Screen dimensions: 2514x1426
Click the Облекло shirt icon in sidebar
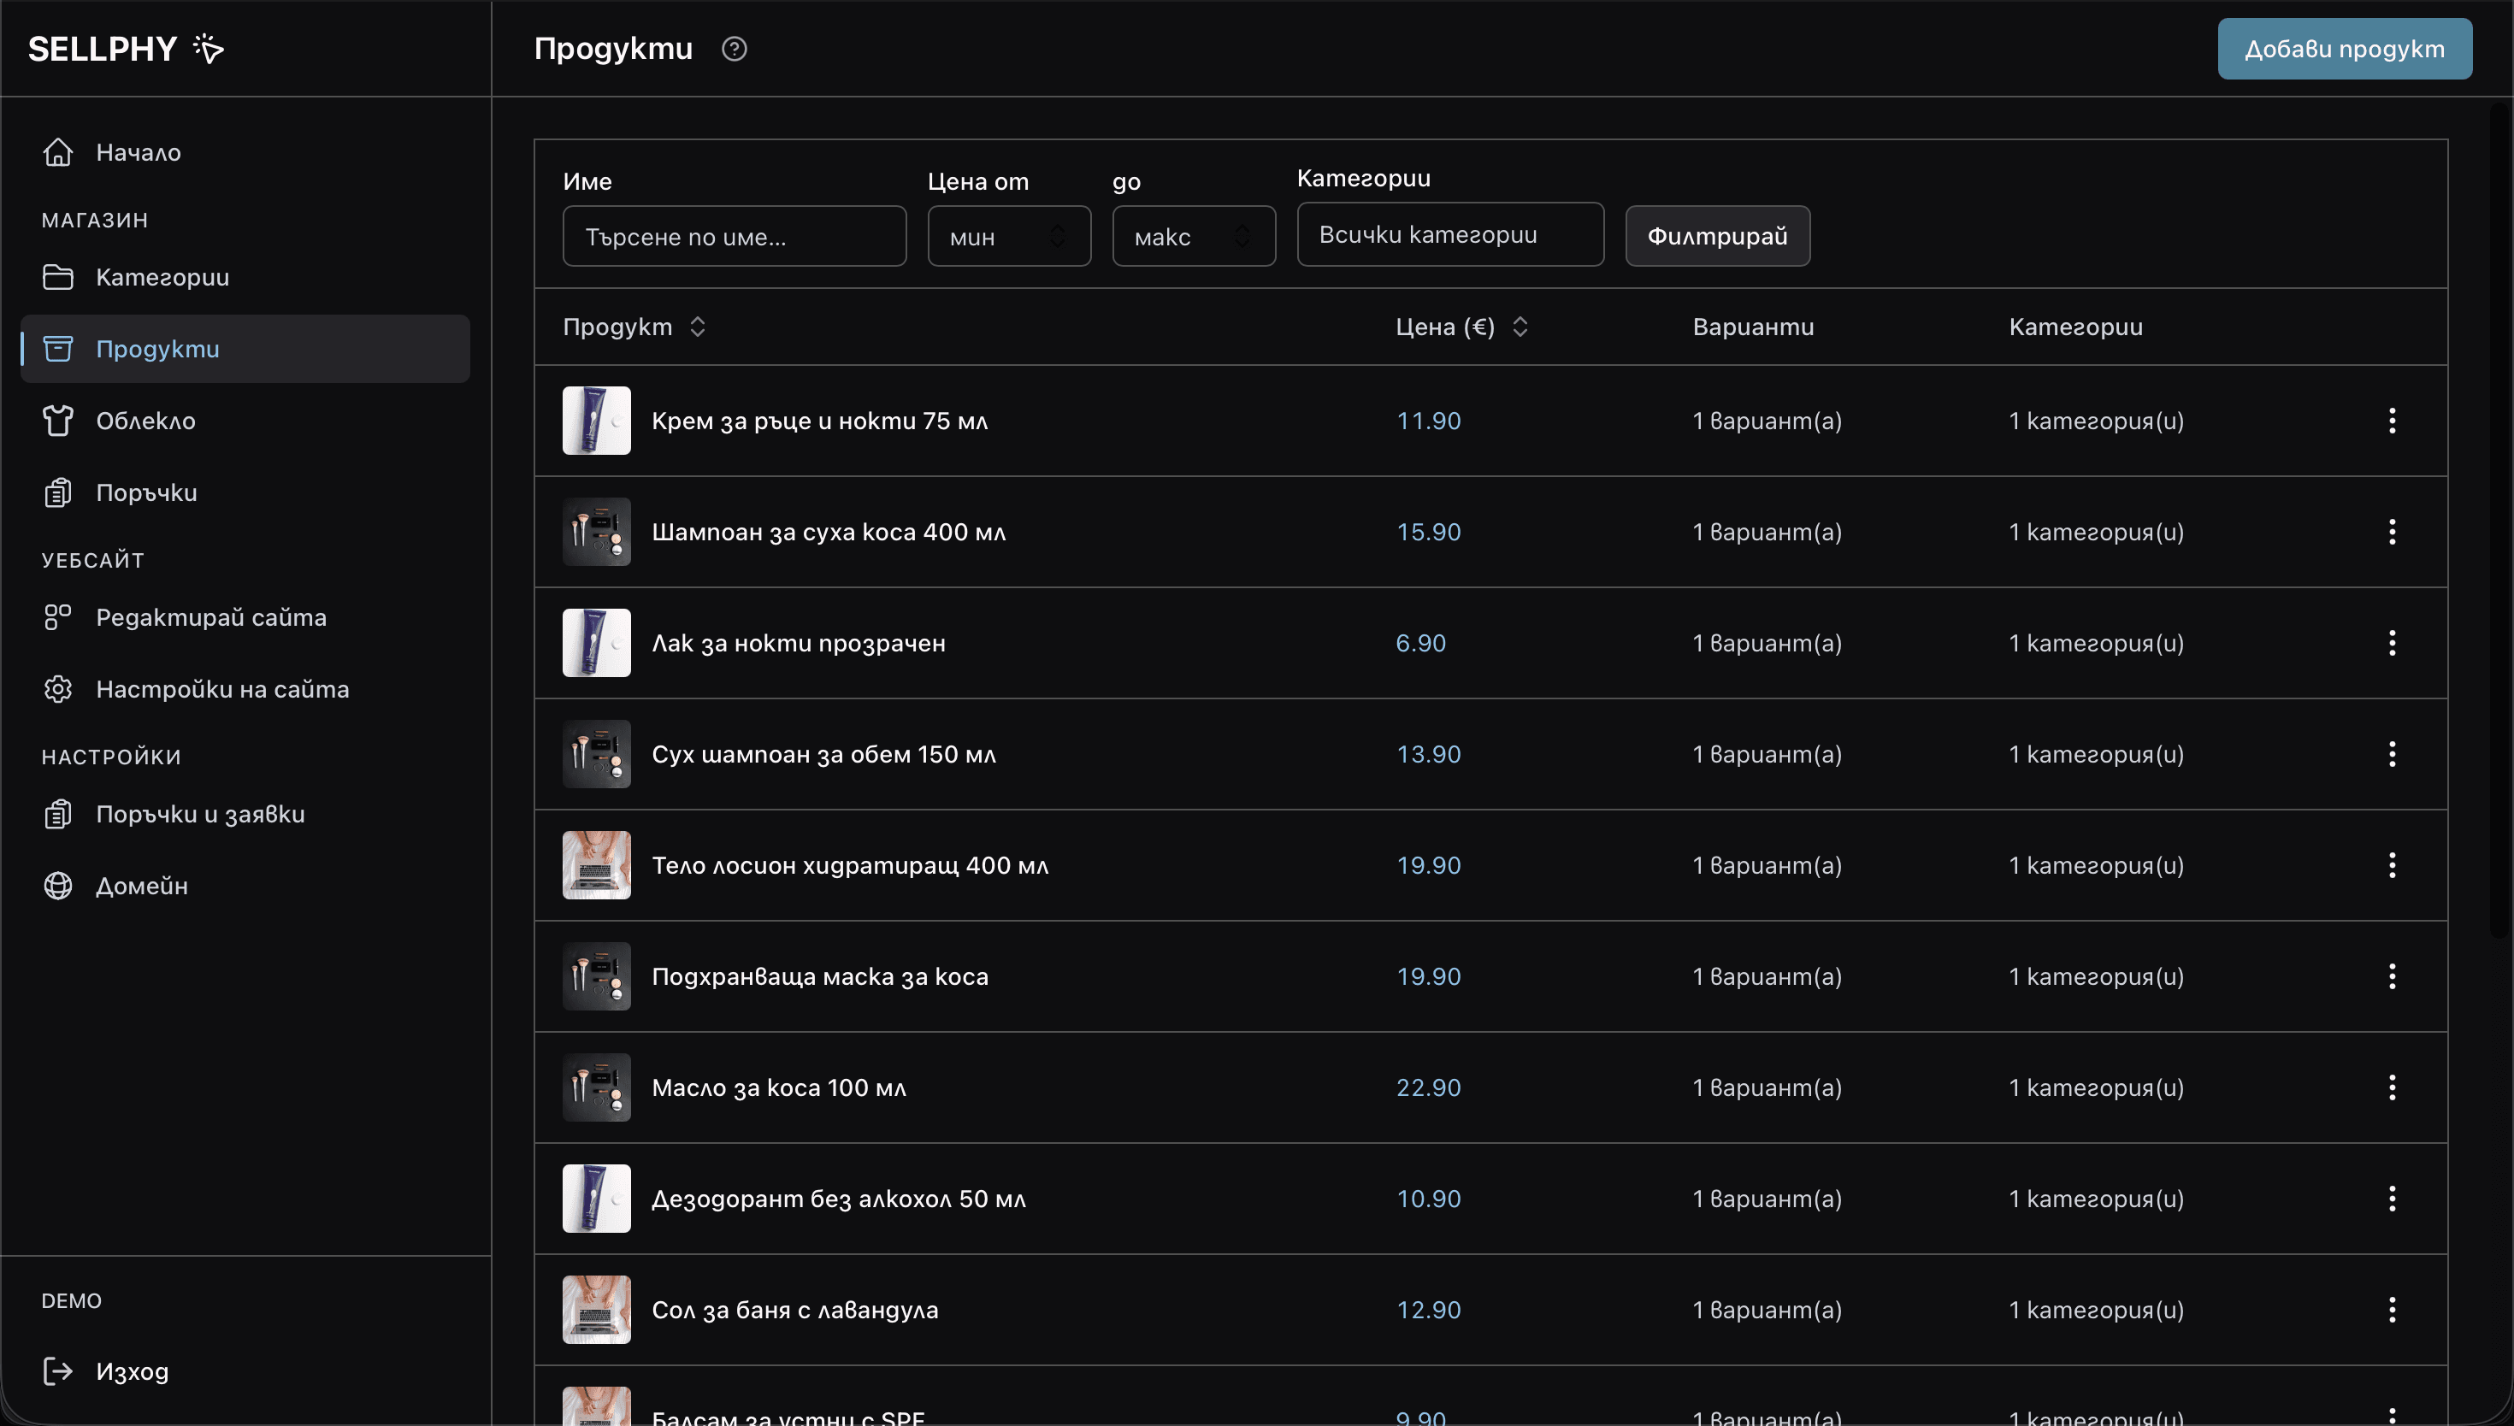[58, 420]
